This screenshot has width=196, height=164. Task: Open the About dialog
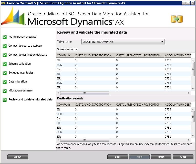click(x=18, y=157)
